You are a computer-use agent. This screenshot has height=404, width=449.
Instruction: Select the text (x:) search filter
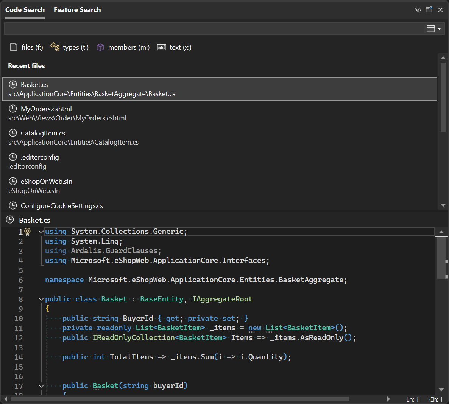174,47
